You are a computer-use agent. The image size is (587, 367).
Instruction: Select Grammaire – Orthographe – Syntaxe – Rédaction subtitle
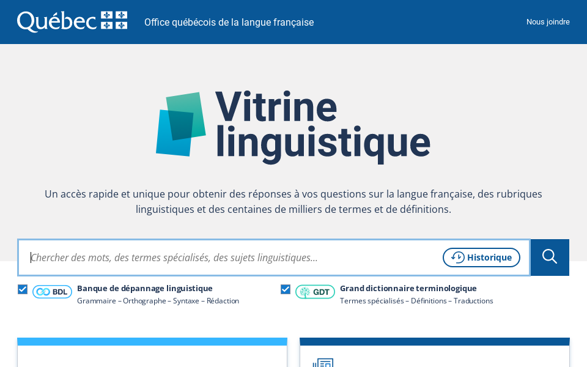(157, 300)
